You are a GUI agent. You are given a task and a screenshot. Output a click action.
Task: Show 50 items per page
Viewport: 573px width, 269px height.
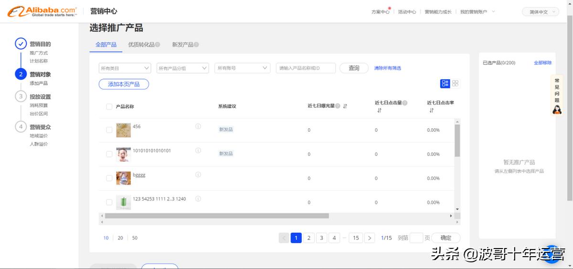(135, 238)
